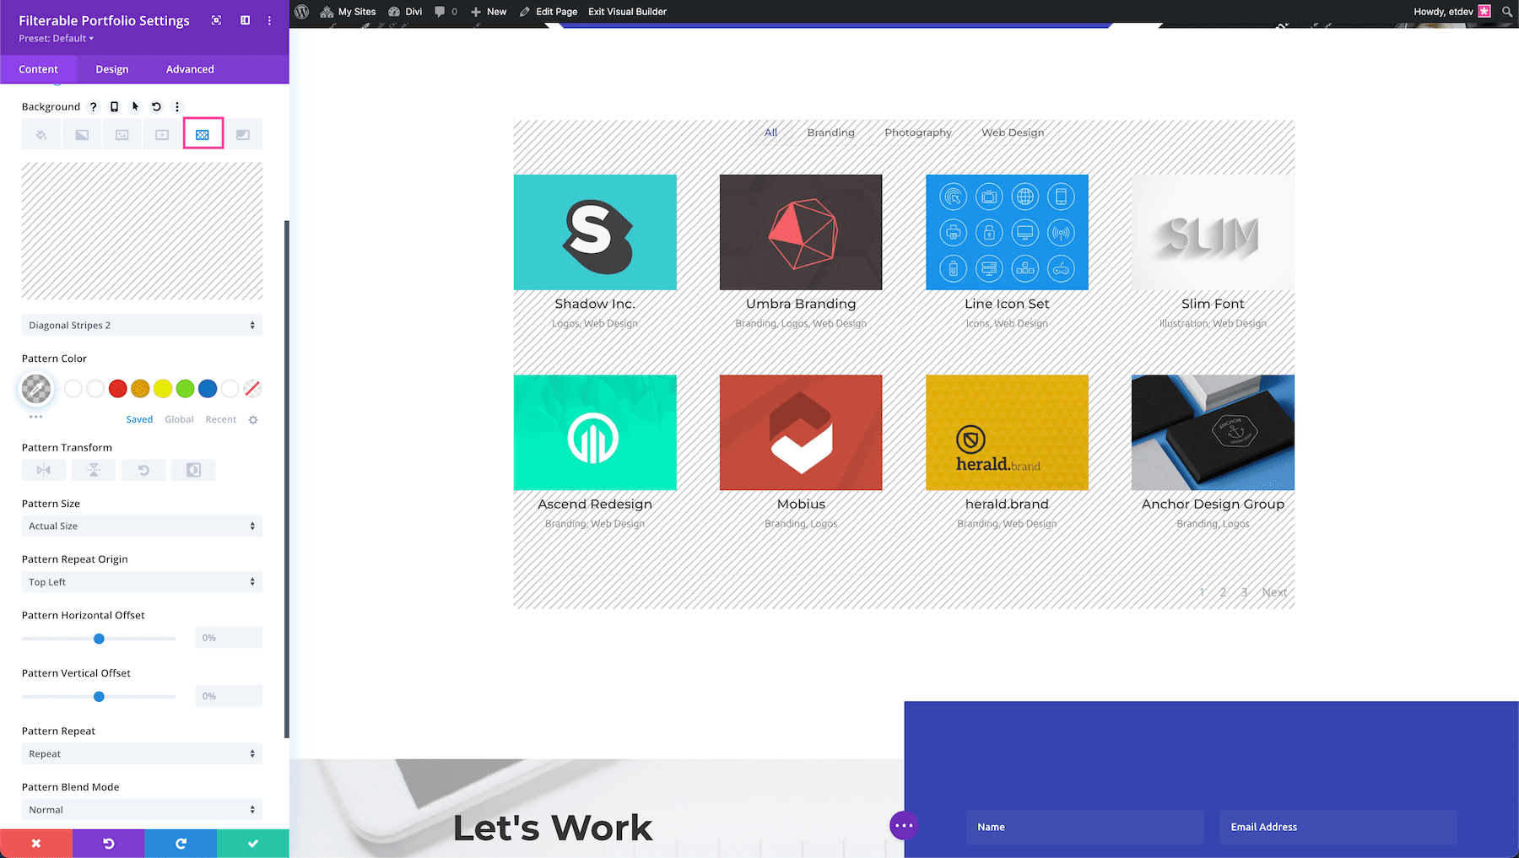Viewport: 1519px width, 858px height.
Task: Flip the pattern horizontally
Action: [43, 470]
